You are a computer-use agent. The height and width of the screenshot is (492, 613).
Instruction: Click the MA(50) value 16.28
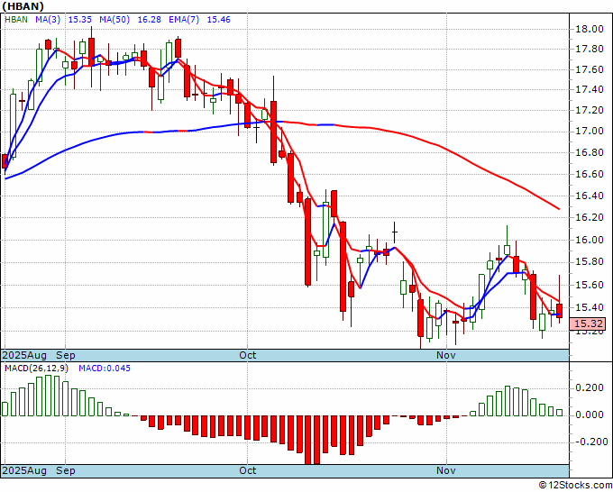click(149, 20)
